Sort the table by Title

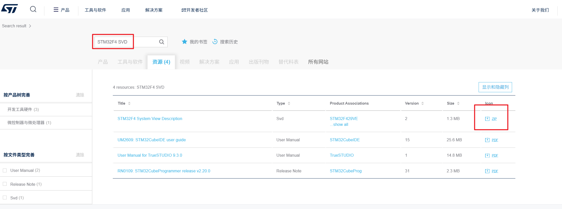(x=129, y=103)
